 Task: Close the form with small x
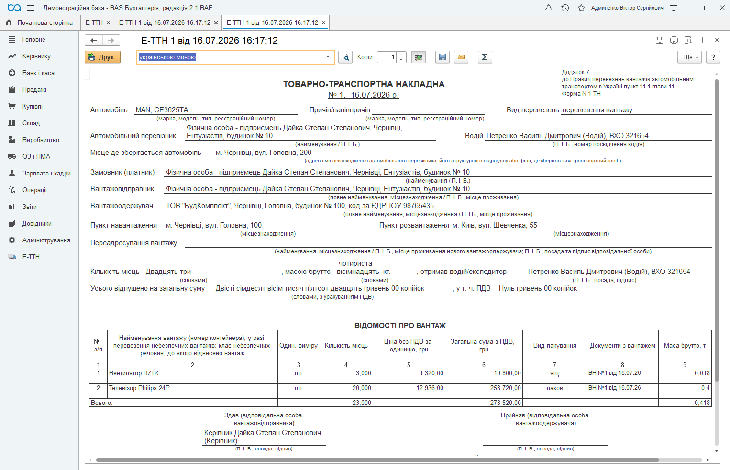[717, 40]
